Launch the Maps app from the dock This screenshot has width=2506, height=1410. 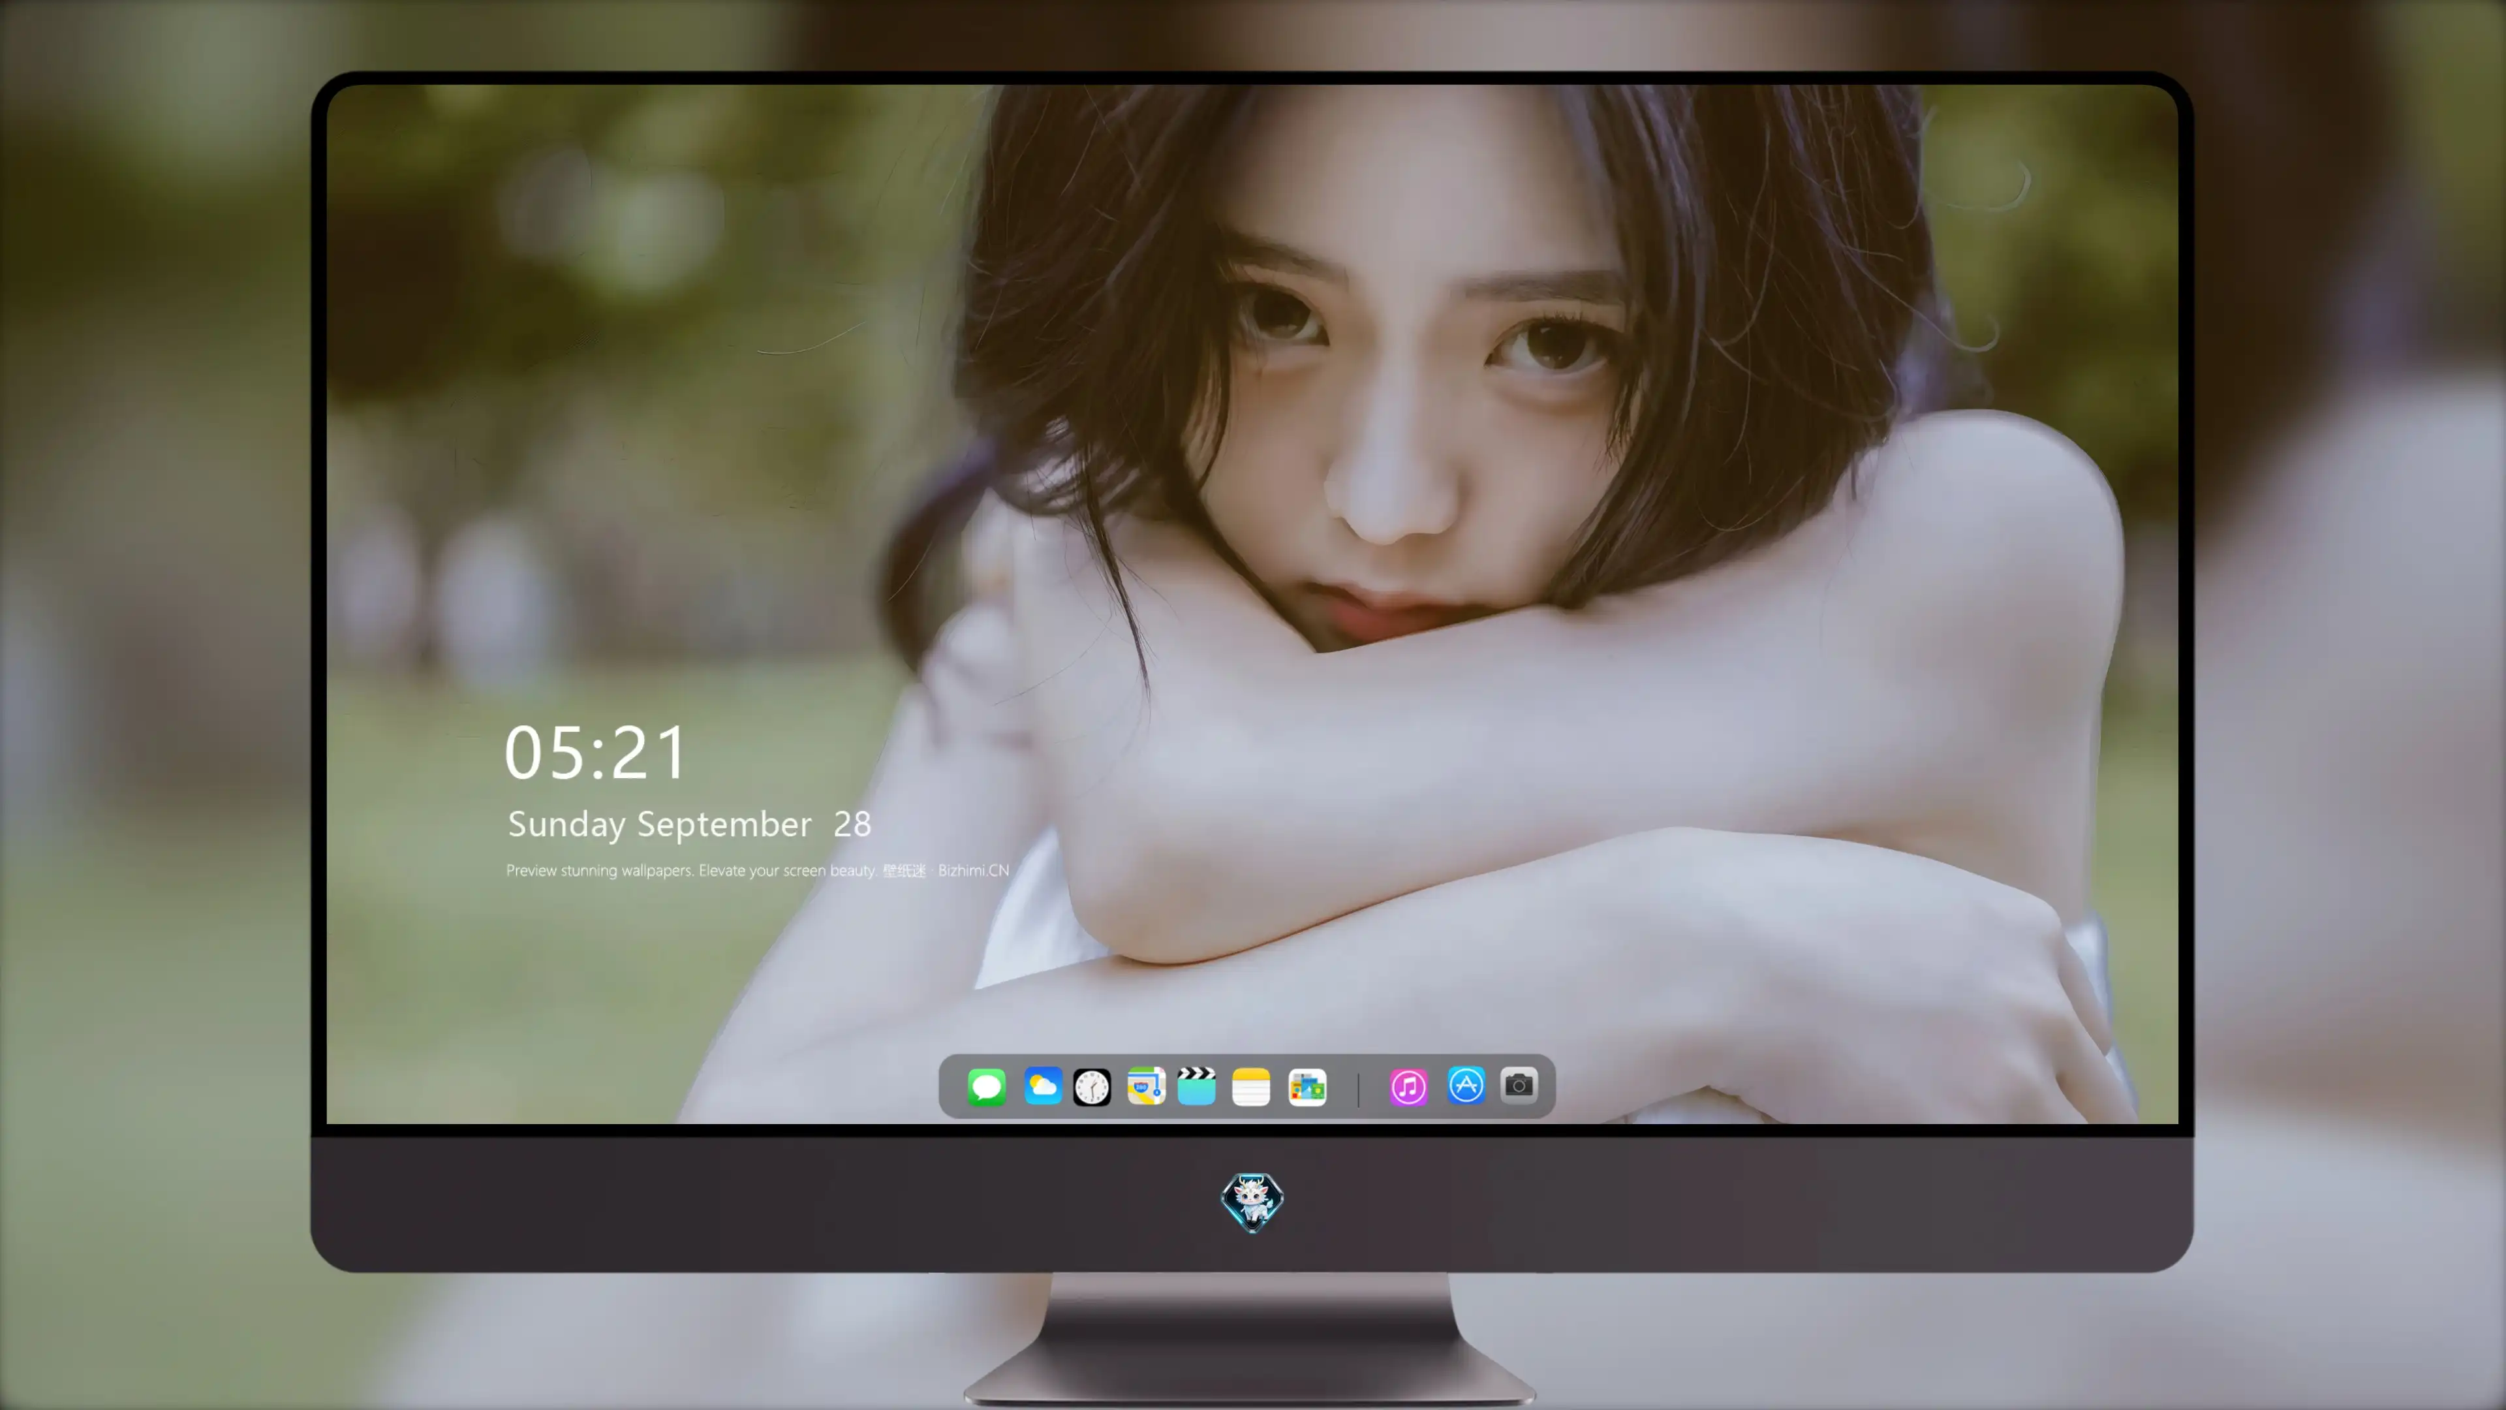point(1146,1087)
